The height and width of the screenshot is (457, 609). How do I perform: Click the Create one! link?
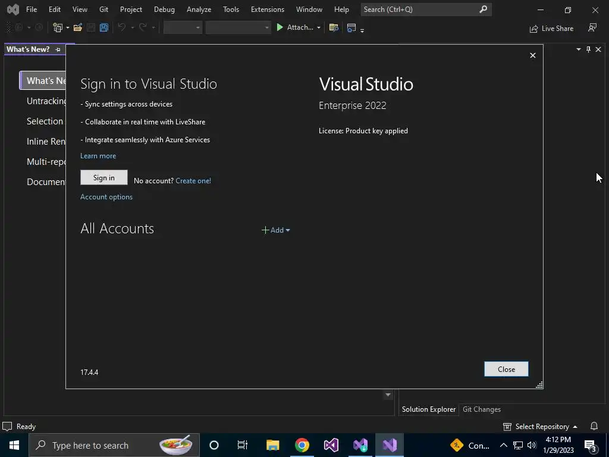pos(193,181)
